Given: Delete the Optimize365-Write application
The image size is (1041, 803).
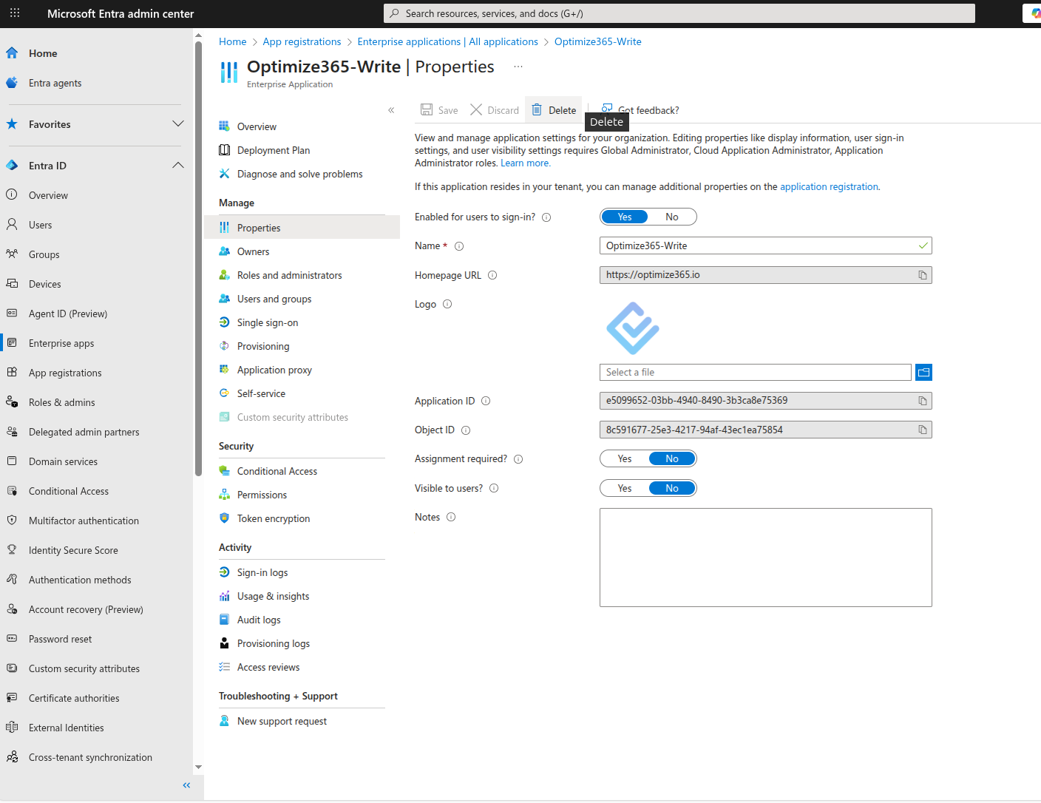Looking at the screenshot, I should pyautogui.click(x=553, y=109).
